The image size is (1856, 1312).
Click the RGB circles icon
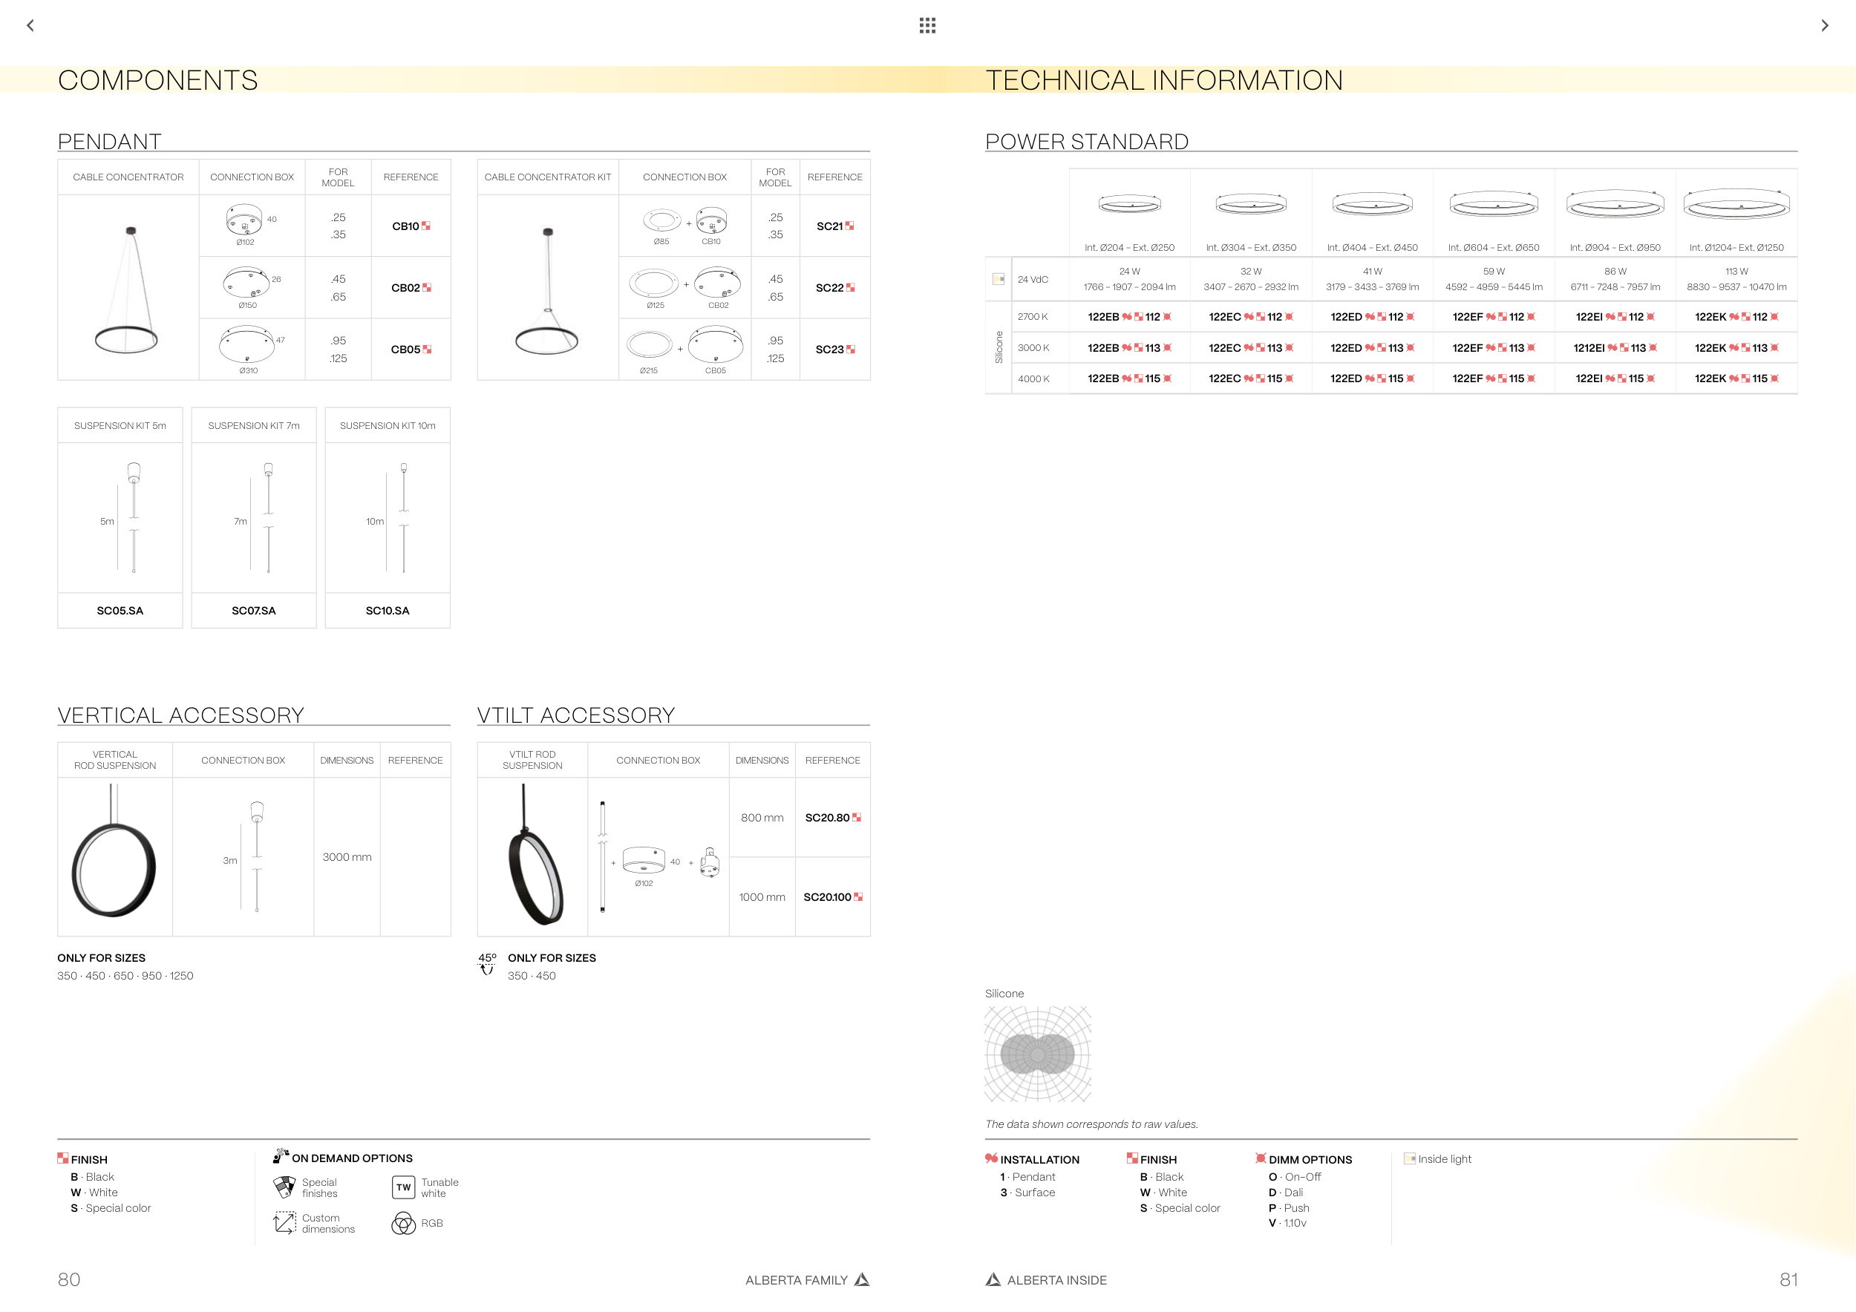403,1223
